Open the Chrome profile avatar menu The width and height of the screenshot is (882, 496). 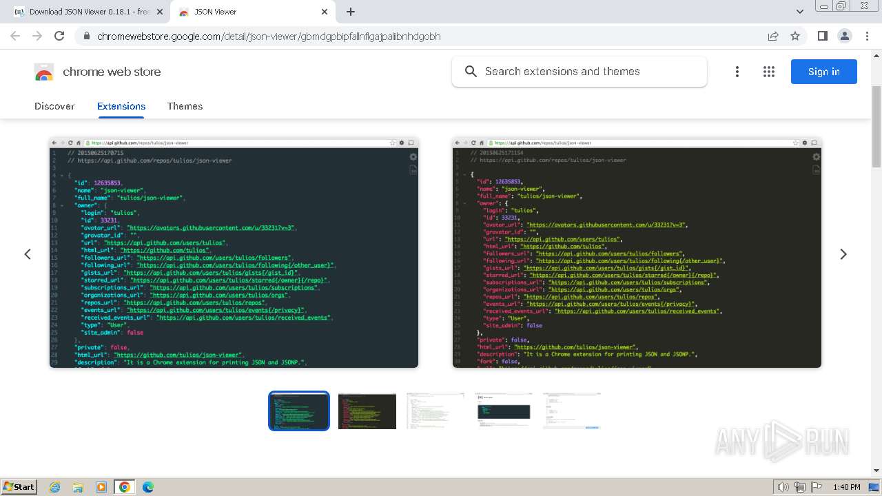pos(844,36)
